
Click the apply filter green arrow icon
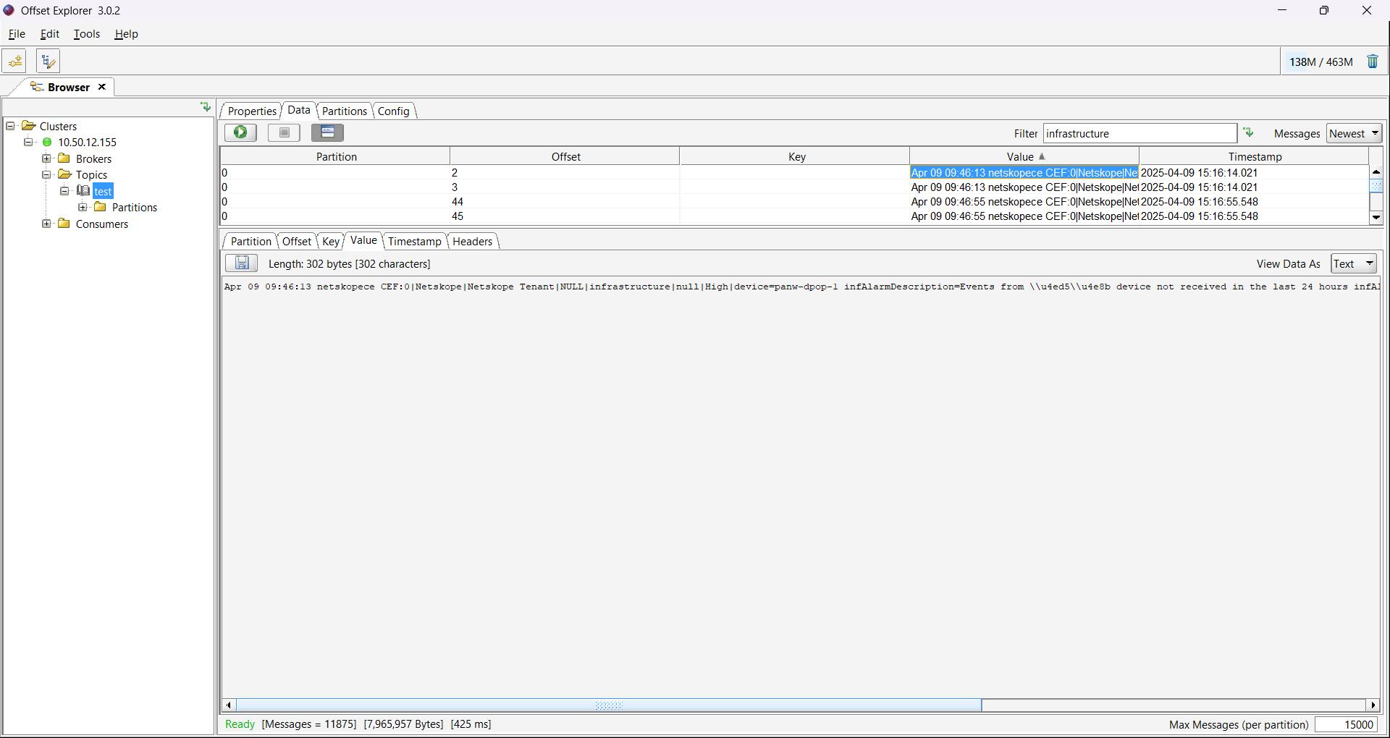coord(1248,132)
